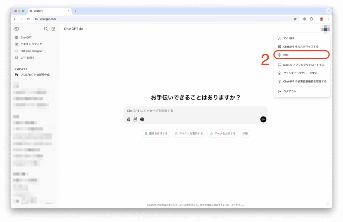Click the Chrome profile avatar icon
The image size is (343, 222).
[321, 19]
